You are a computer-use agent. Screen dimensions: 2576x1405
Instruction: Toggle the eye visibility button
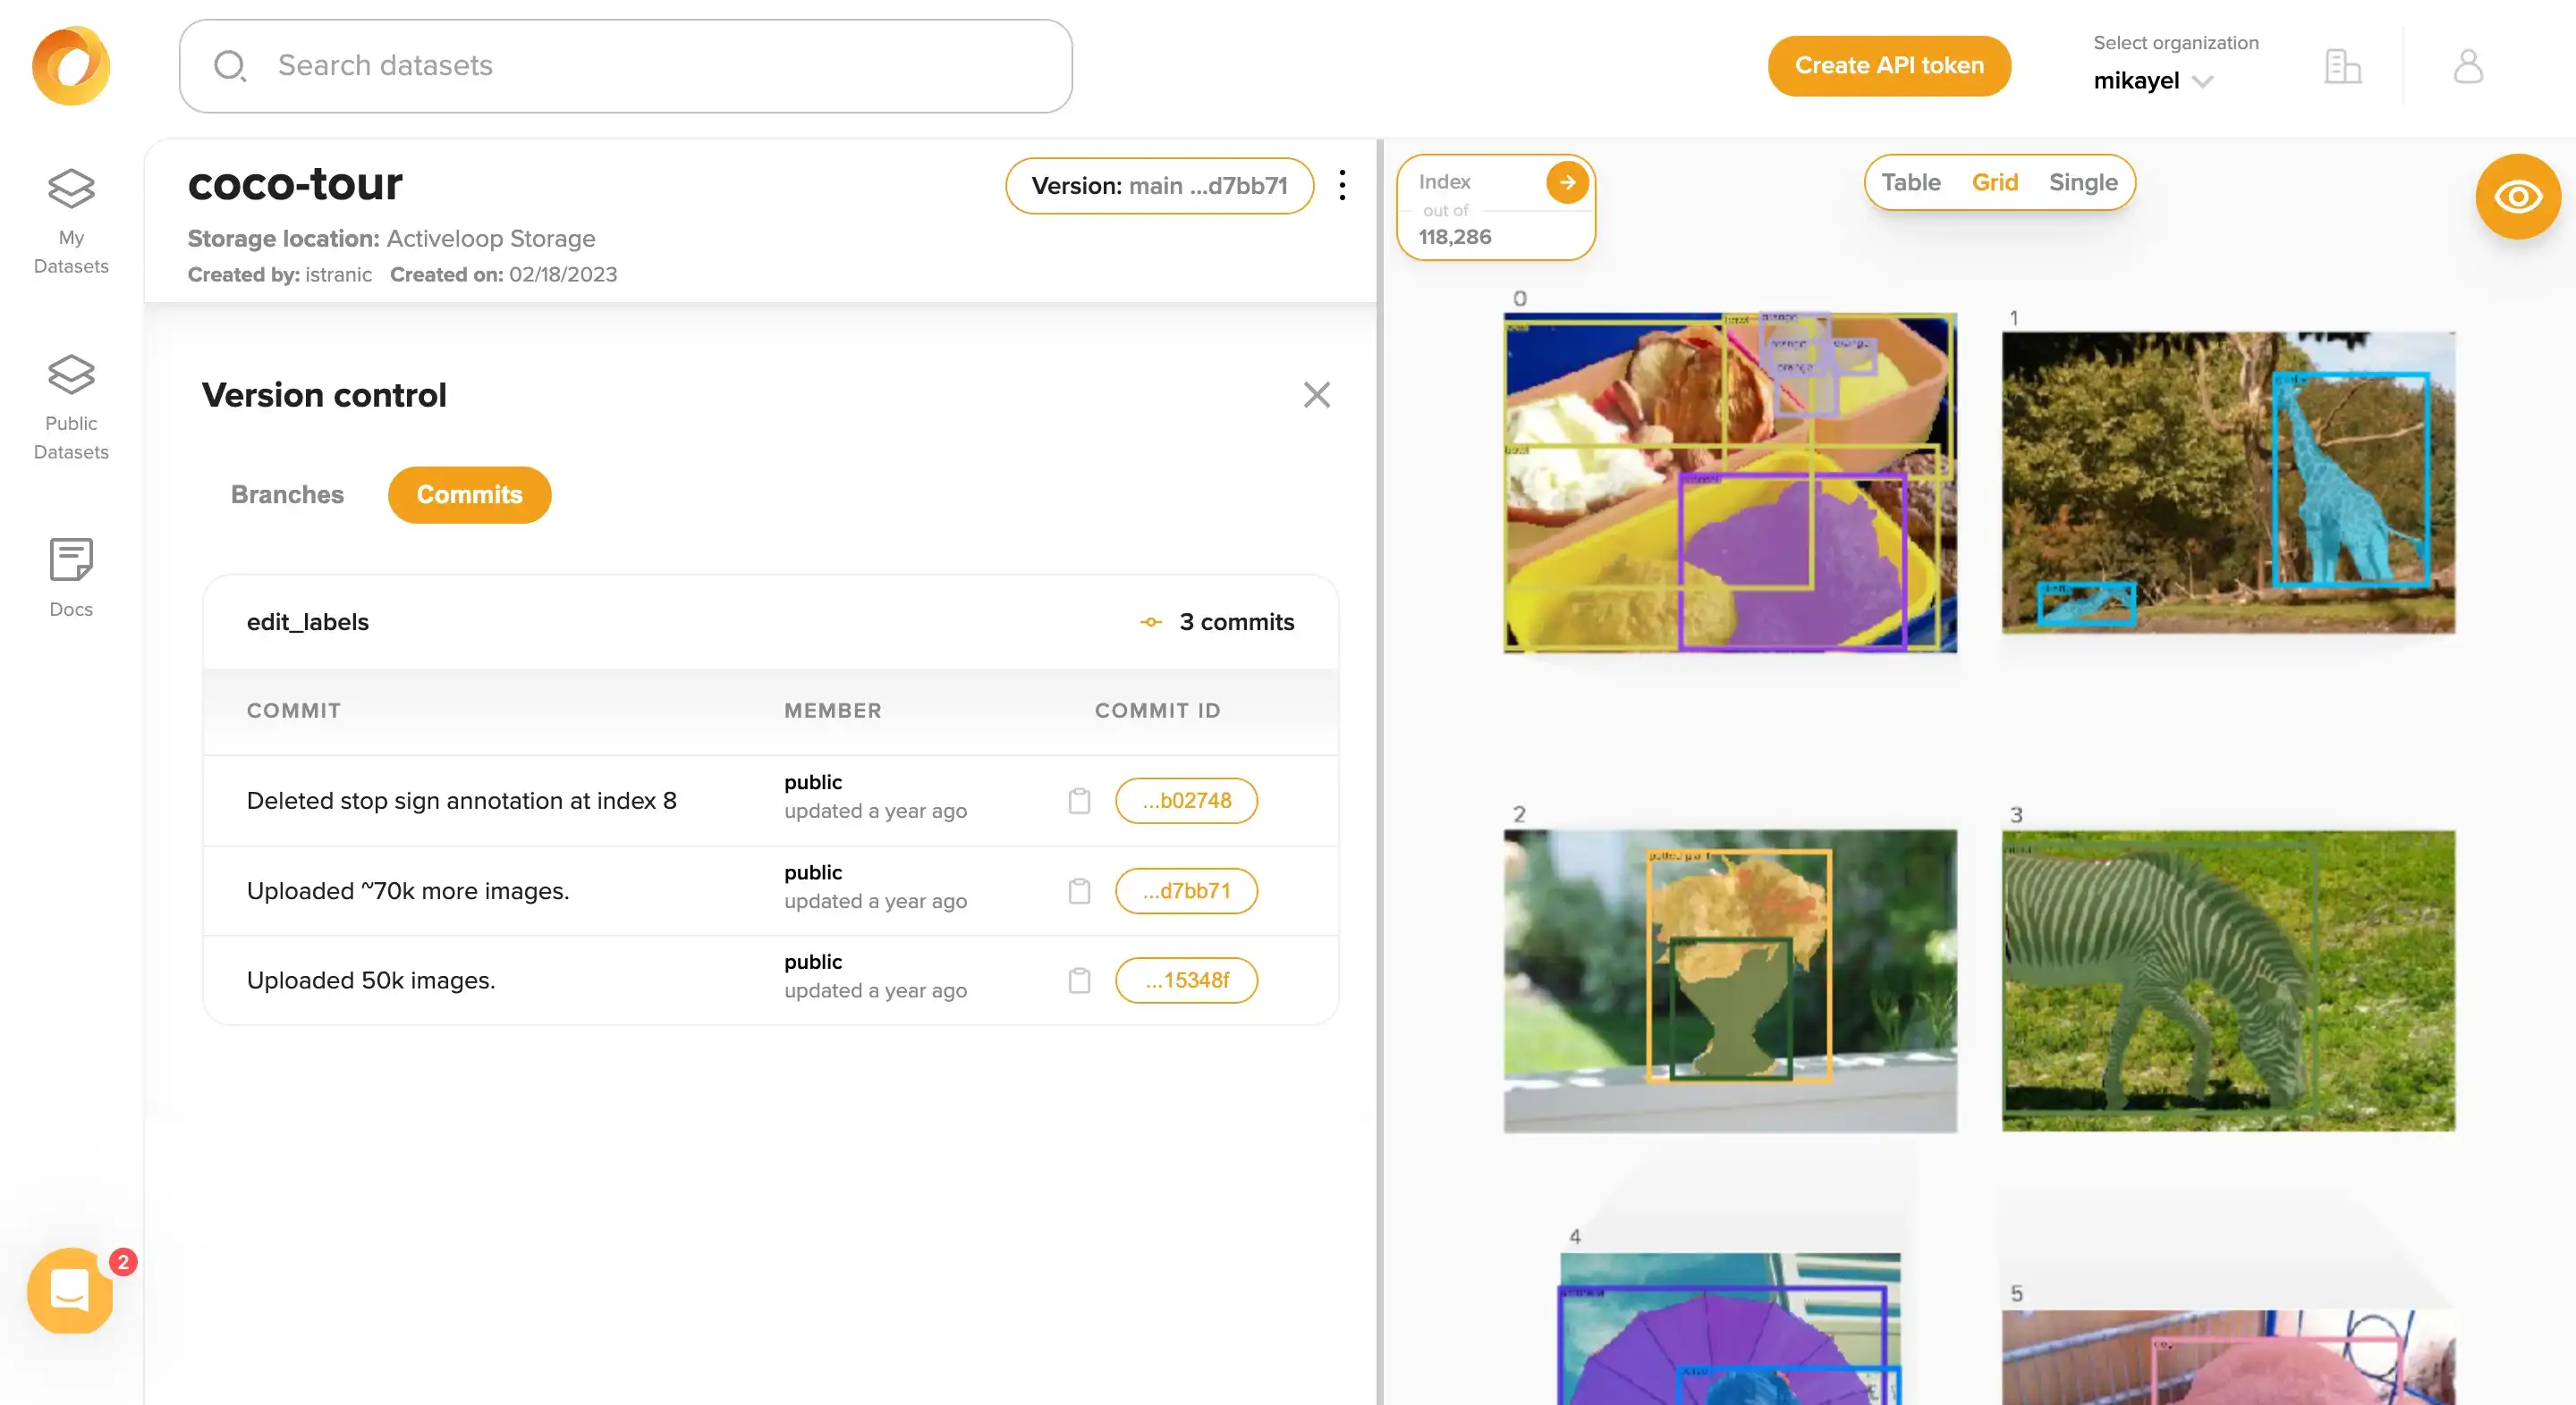[2517, 197]
